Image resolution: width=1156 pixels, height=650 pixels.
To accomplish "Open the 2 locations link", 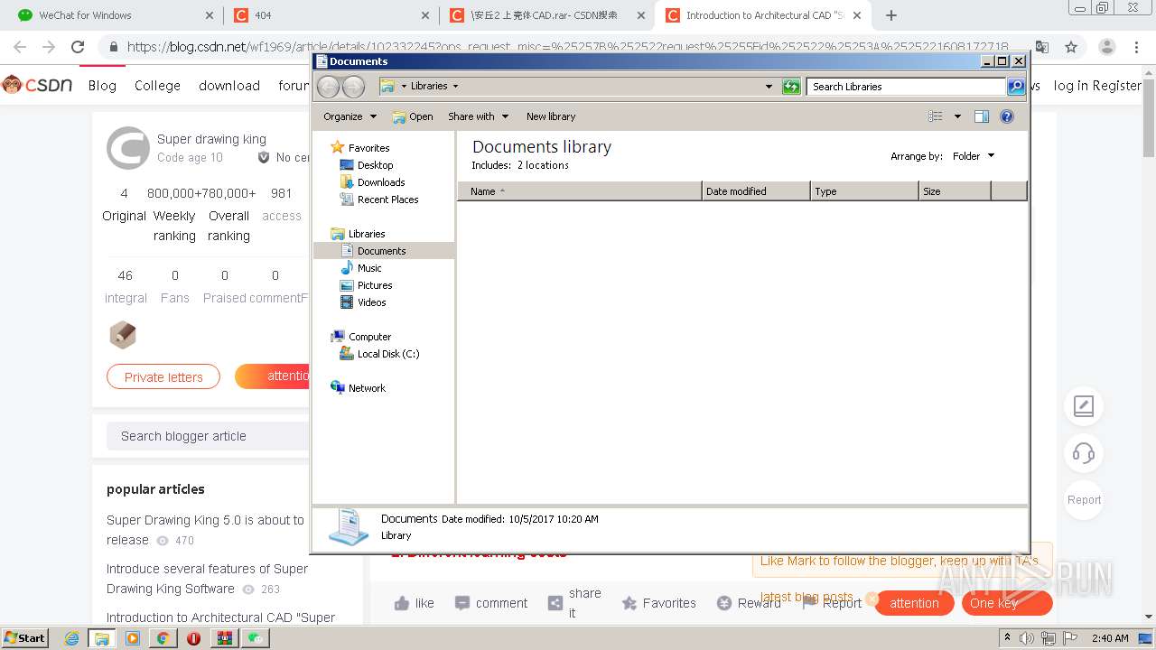I will tap(543, 166).
